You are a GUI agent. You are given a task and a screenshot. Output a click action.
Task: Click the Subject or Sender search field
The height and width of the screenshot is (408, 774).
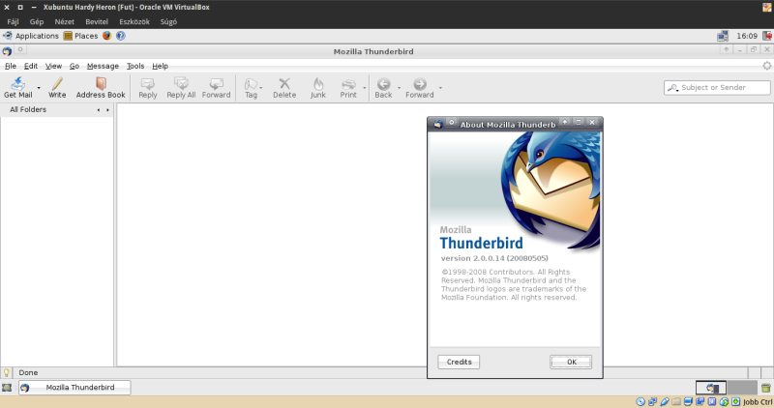(x=717, y=88)
